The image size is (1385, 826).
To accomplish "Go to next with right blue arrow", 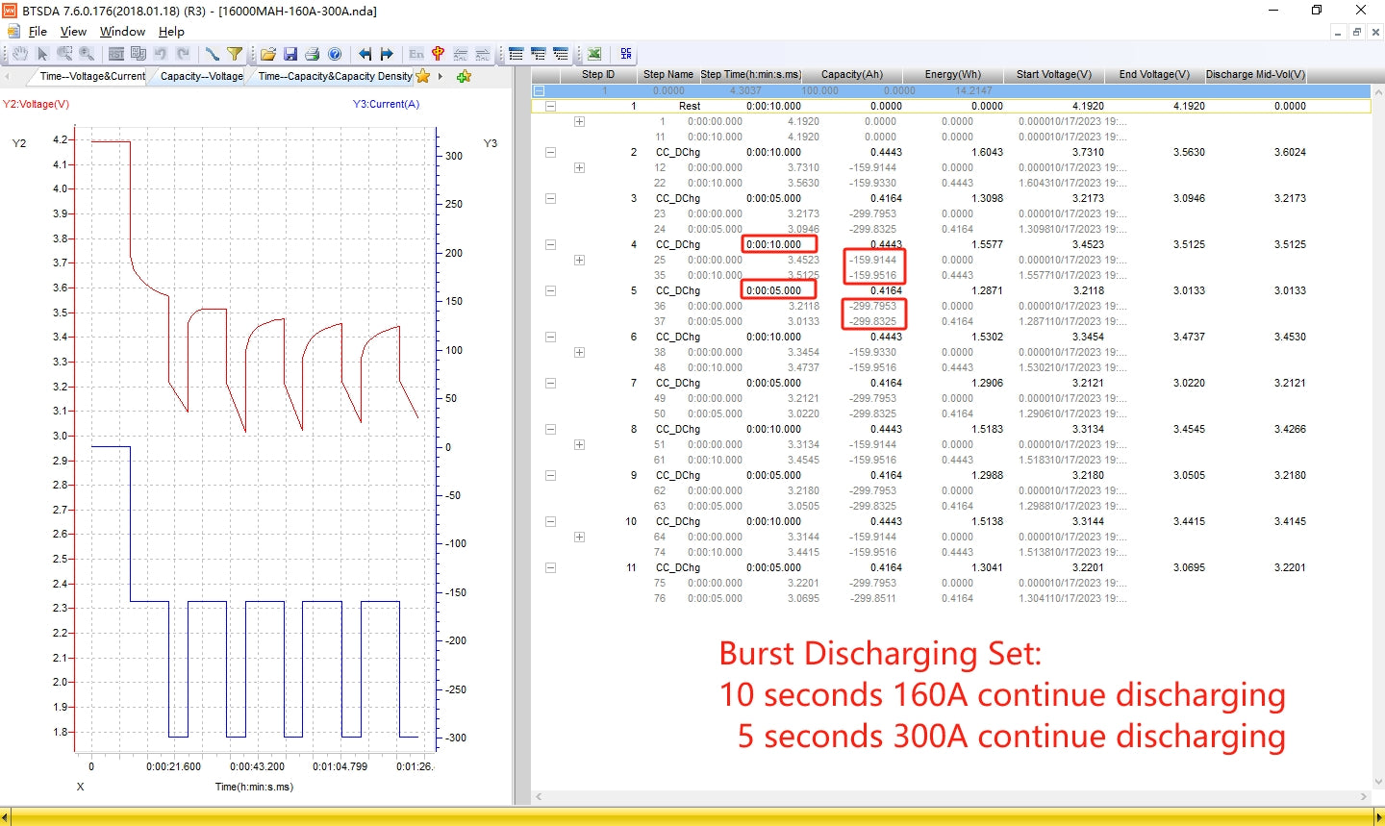I will coord(387,54).
